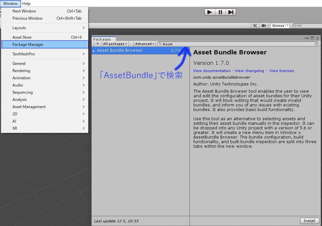Open the View documentation link

pyautogui.click(x=212, y=70)
